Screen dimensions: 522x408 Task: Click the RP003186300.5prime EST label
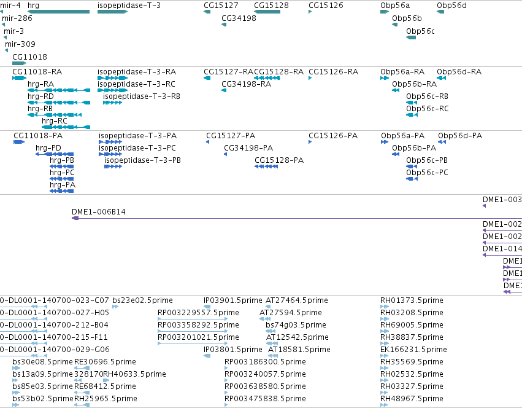(x=266, y=362)
